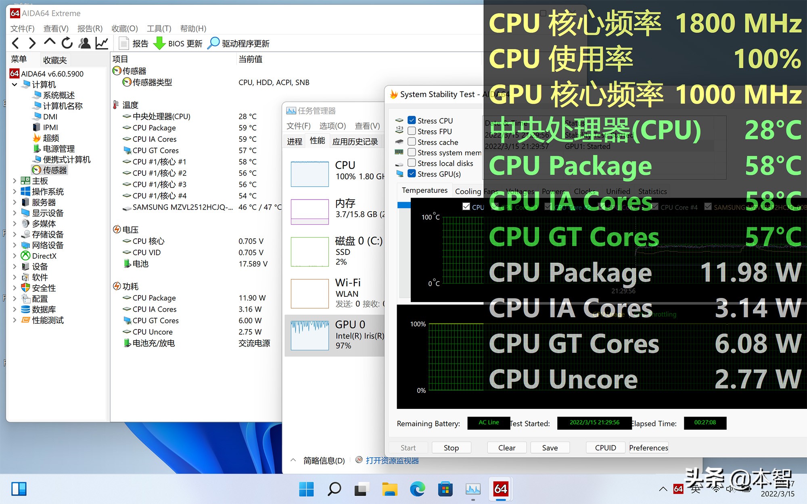This screenshot has width=807, height=504.
Task: Disable the Stress GPU(s) checkbox
Action: click(x=412, y=173)
